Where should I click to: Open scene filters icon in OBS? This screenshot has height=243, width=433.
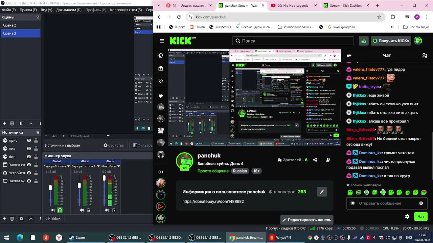(x=21, y=124)
